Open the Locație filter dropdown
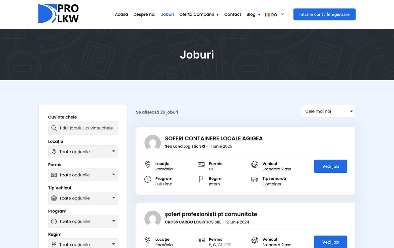The height and width of the screenshot is (248, 394). click(x=83, y=152)
